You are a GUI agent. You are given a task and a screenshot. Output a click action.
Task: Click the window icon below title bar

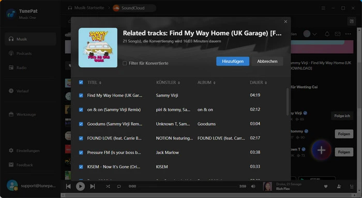pos(352,22)
